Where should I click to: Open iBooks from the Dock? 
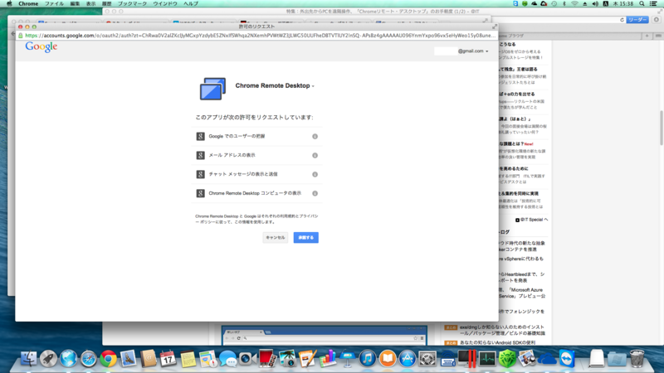tap(387, 359)
